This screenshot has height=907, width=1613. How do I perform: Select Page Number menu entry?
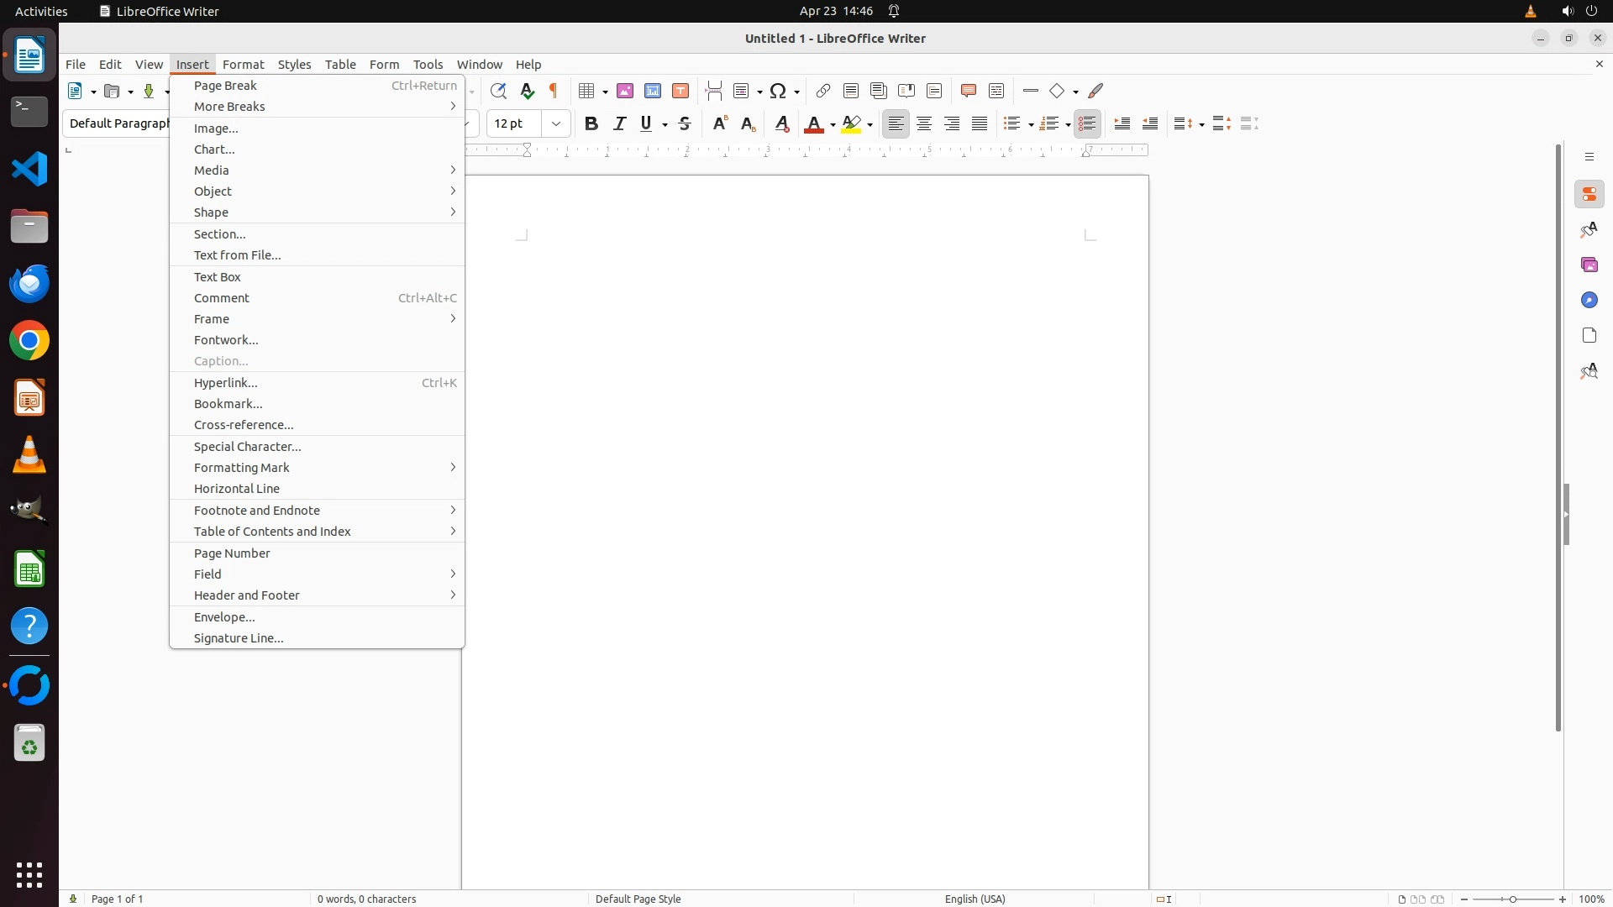[232, 553]
